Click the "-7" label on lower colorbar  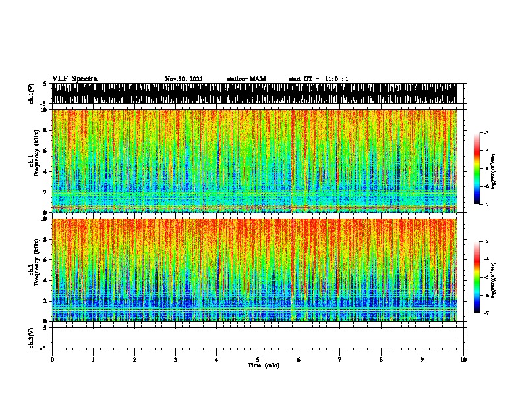point(486,313)
